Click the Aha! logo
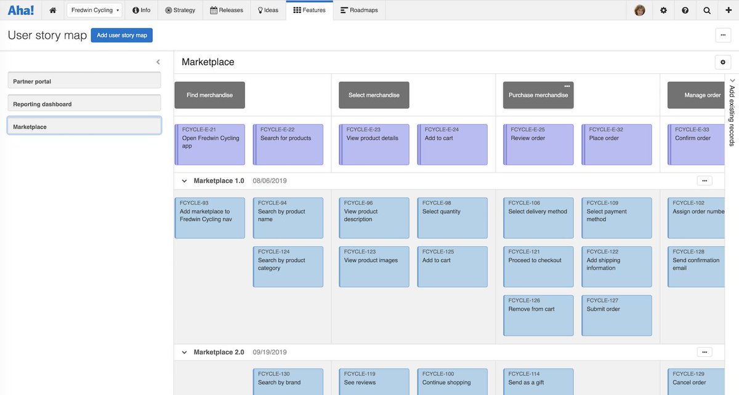 pos(21,10)
